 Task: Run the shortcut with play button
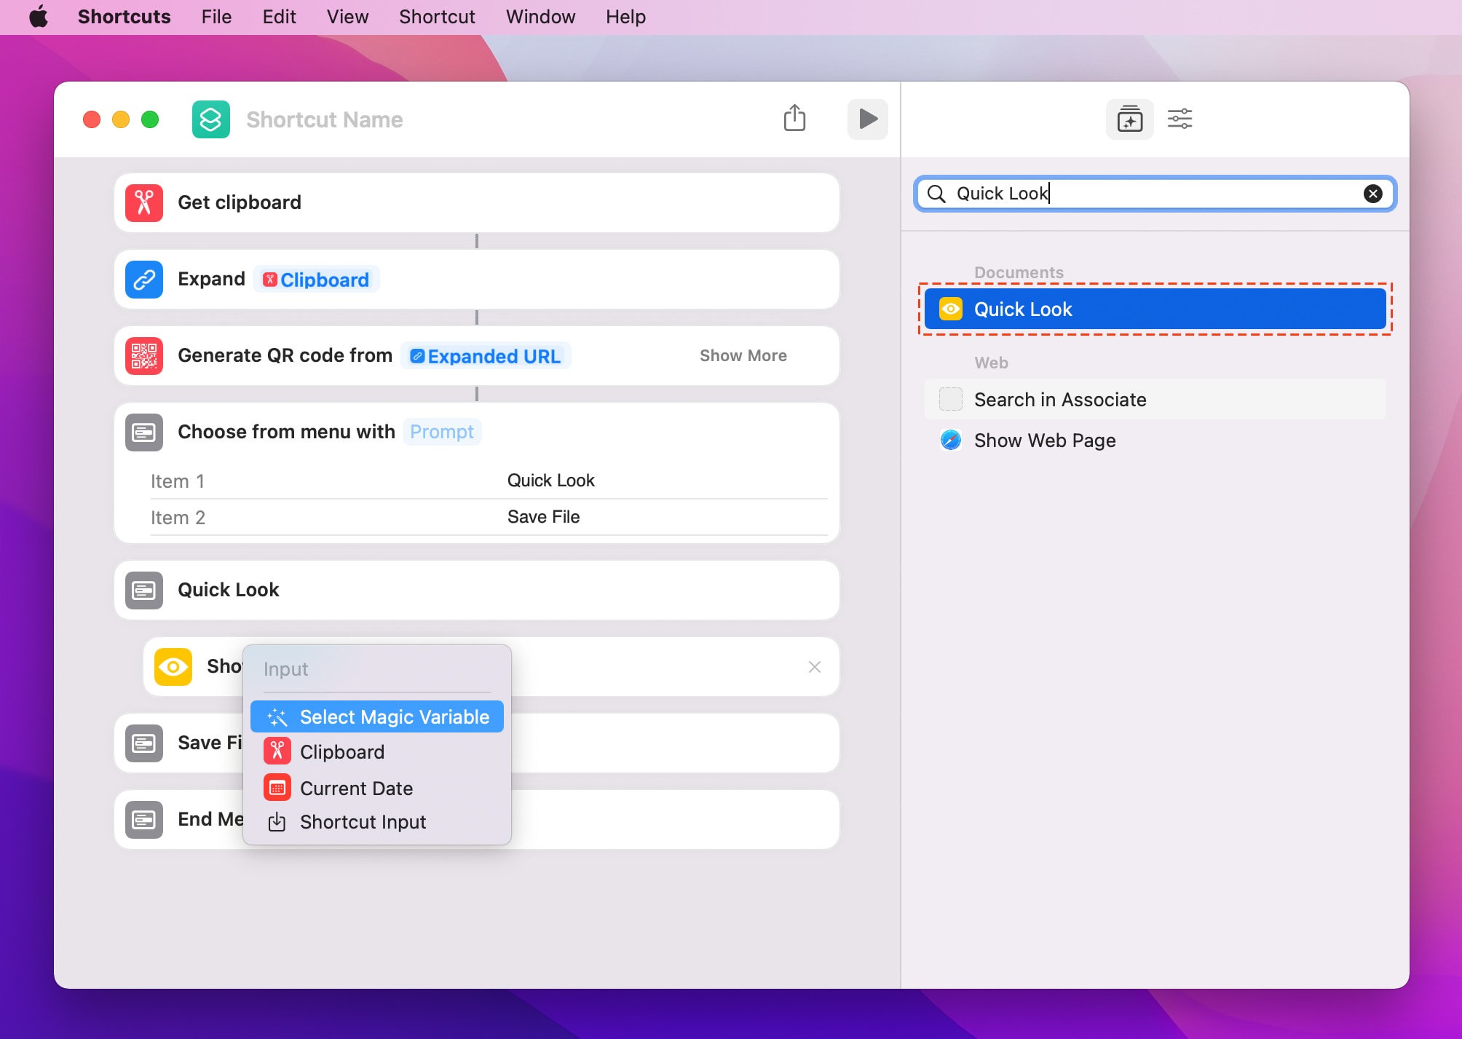(867, 119)
